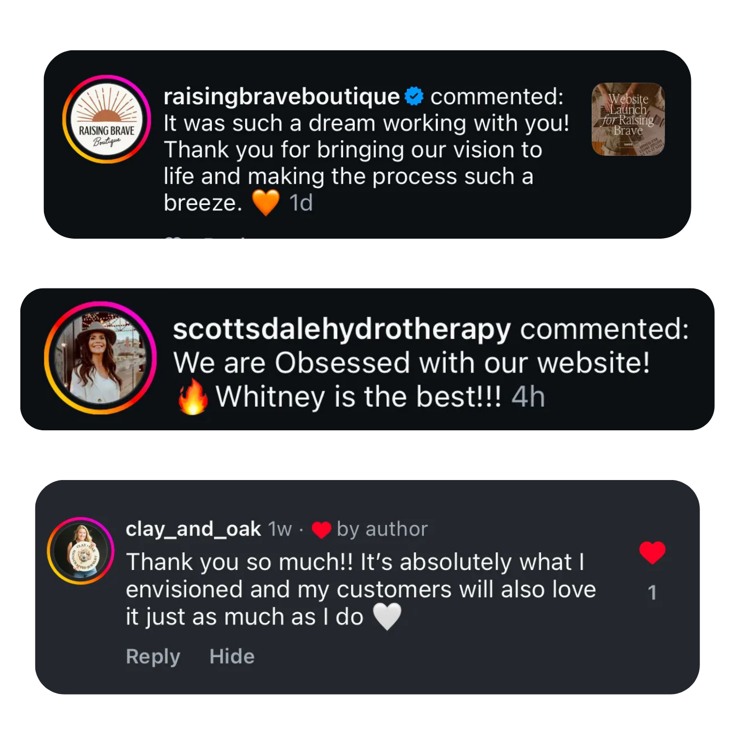The height and width of the screenshot is (746, 746).
Task: Click the 1w timestamp
Action: [x=280, y=529]
